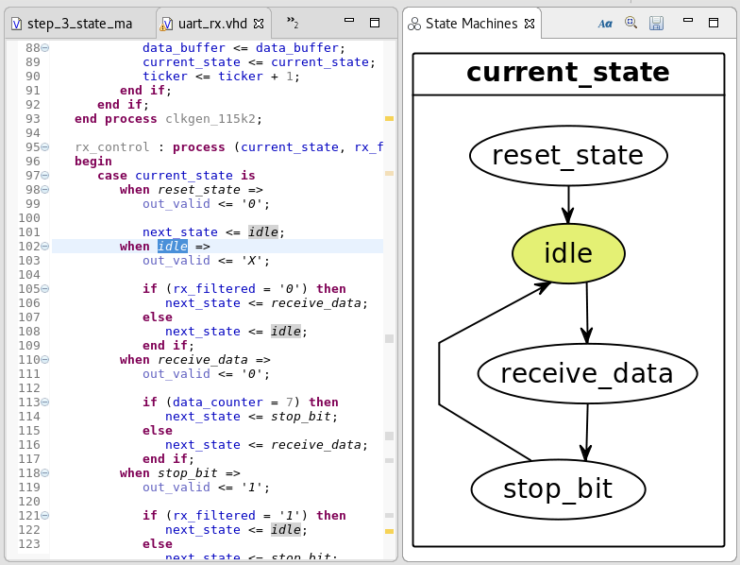Click the yellow overview marker near line 122
The width and height of the screenshot is (740, 565).
click(x=389, y=531)
